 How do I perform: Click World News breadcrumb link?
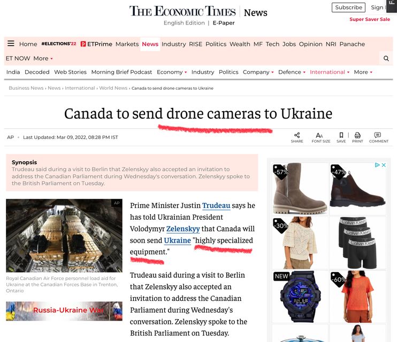pyautogui.click(x=113, y=88)
